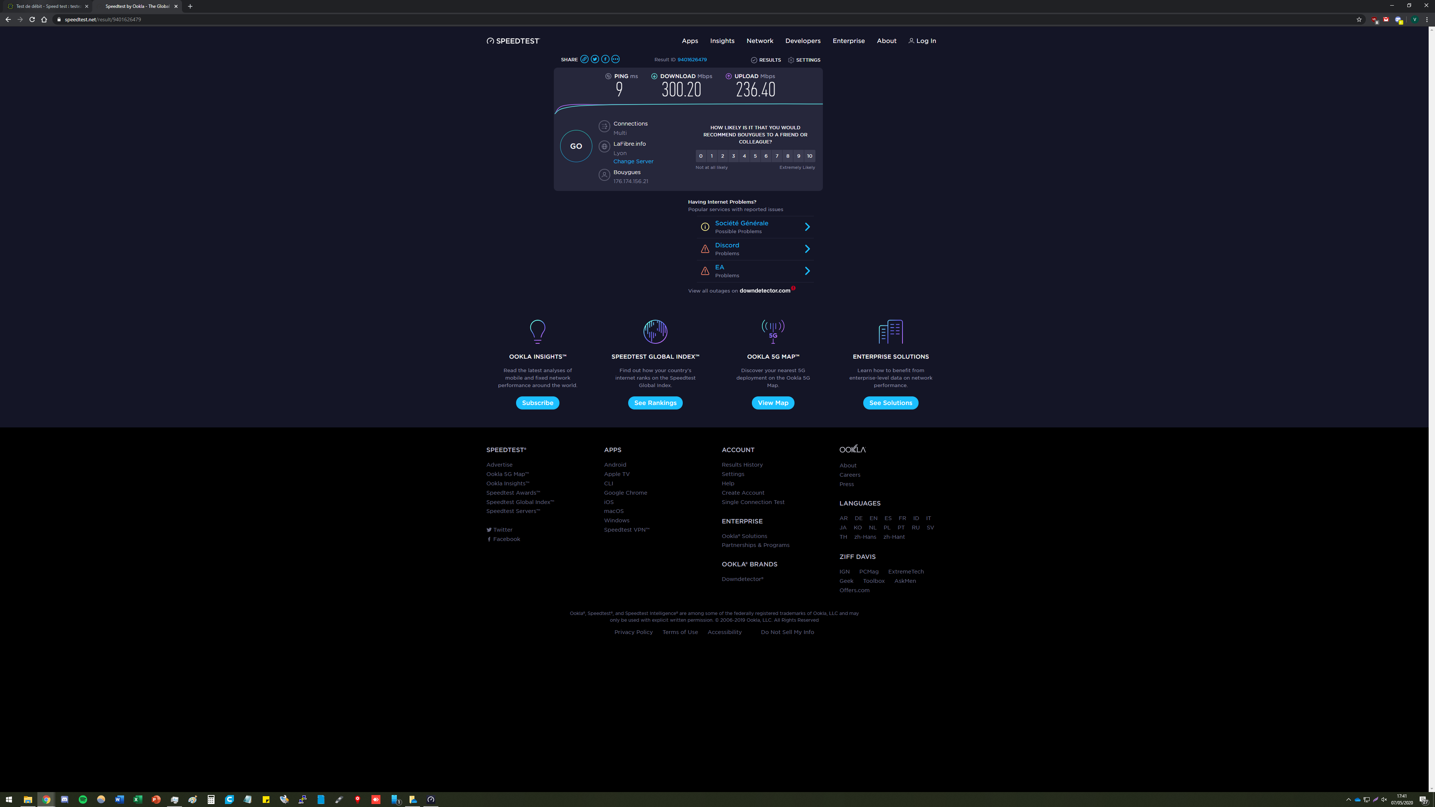This screenshot has height=807, width=1435.
Task: Click the See Solutions button
Action: click(891, 403)
